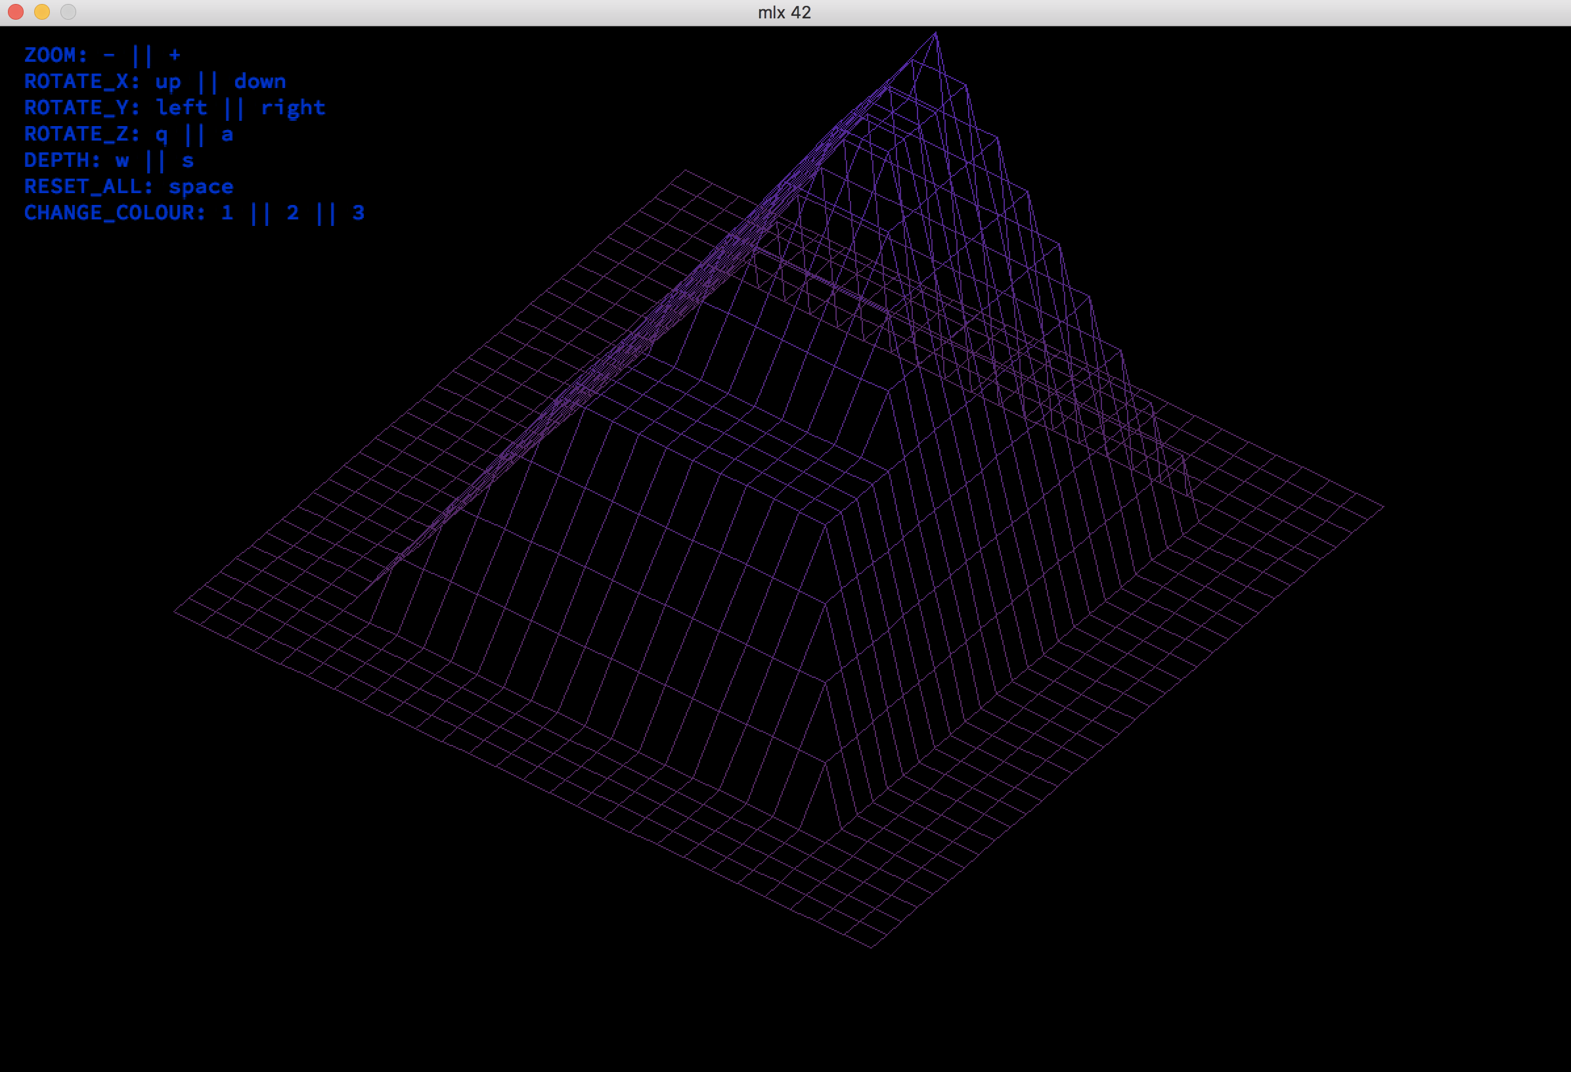The image size is (1571, 1072).
Task: Click the letter 'q' in ROTATE_Z line
Action: coord(161,135)
